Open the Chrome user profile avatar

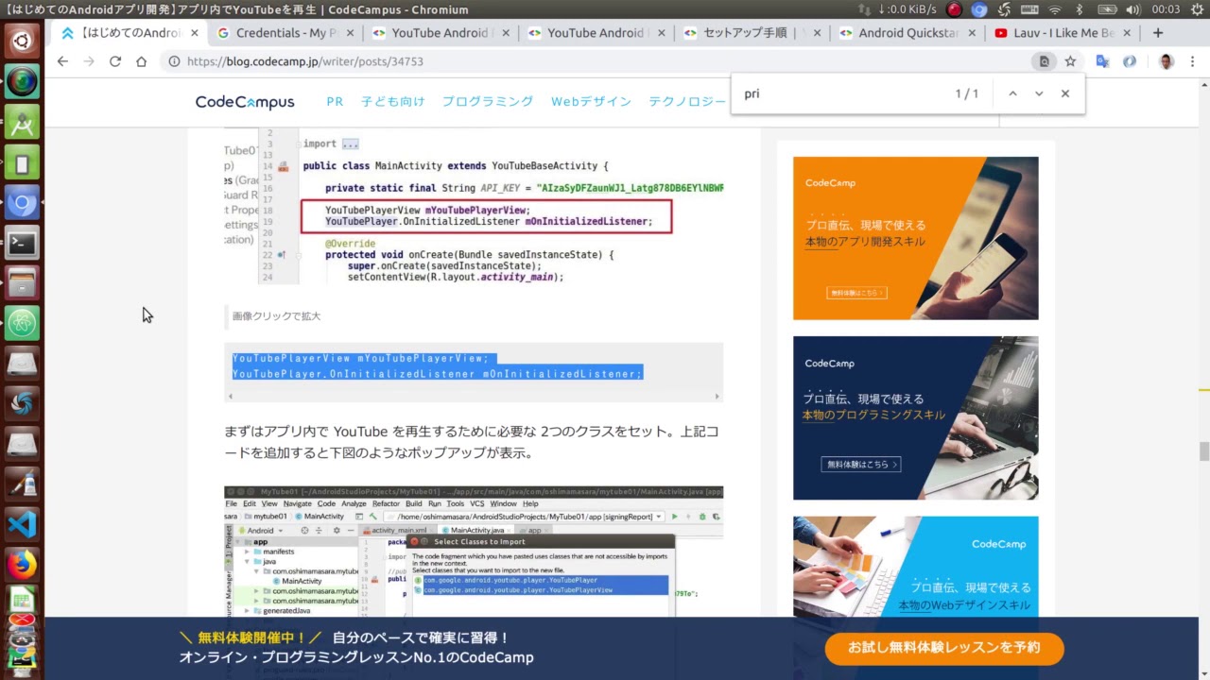click(x=1166, y=61)
